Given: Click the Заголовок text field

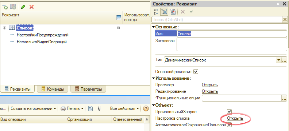Looking at the screenshot, I should 232,44.
